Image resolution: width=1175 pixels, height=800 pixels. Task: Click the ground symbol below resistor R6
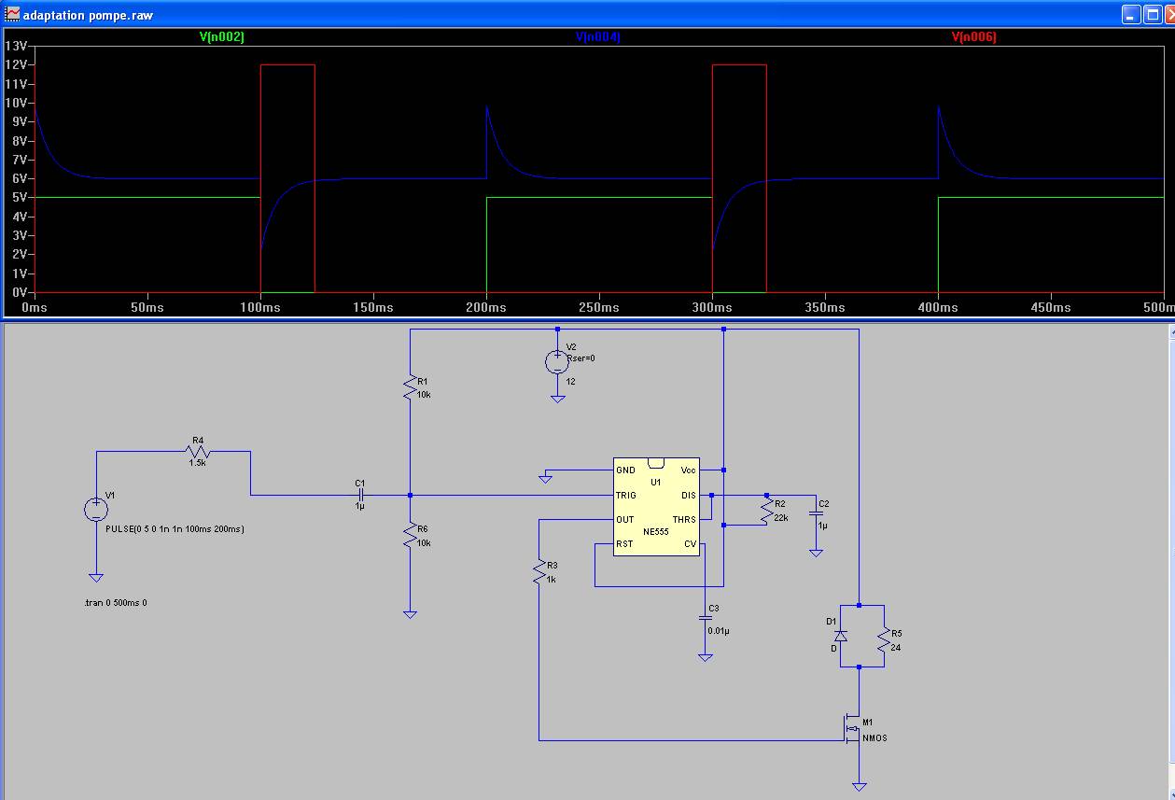click(x=409, y=615)
